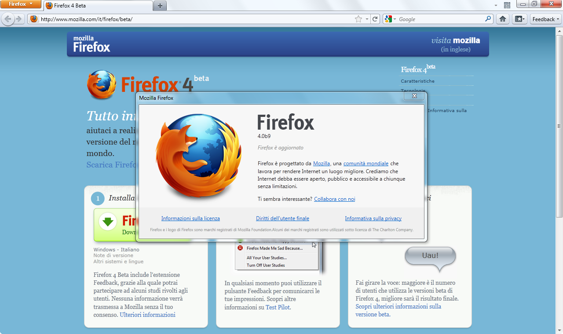Image resolution: width=563 pixels, height=334 pixels.
Task: Click the mozilla Firefox header logo
Action: point(91,44)
